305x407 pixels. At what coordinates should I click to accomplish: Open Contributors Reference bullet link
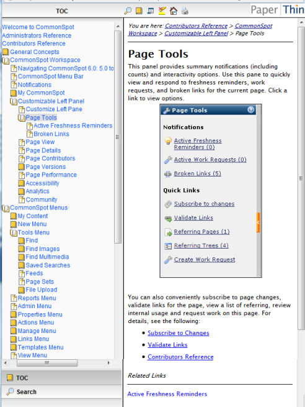180,357
